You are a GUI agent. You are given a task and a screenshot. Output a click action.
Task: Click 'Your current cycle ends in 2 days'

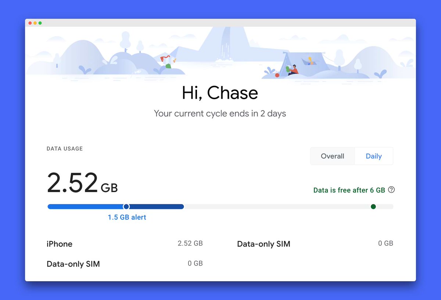[220, 113]
